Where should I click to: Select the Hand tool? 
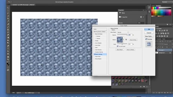tap(8, 57)
